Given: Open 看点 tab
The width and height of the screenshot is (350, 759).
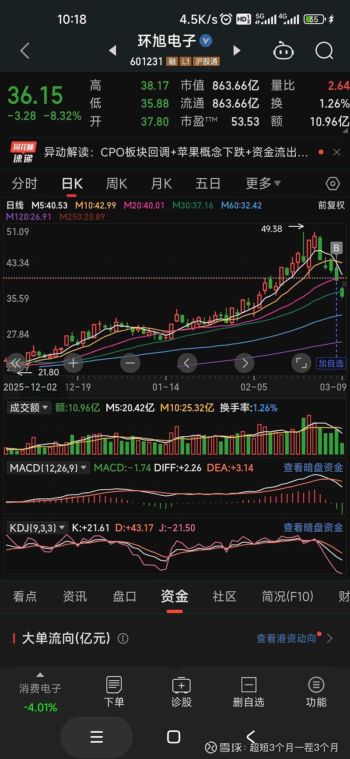Looking at the screenshot, I should (25, 596).
